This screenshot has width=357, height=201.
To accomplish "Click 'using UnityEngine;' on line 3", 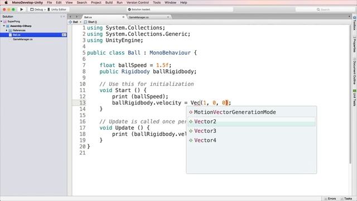I will tap(115, 40).
